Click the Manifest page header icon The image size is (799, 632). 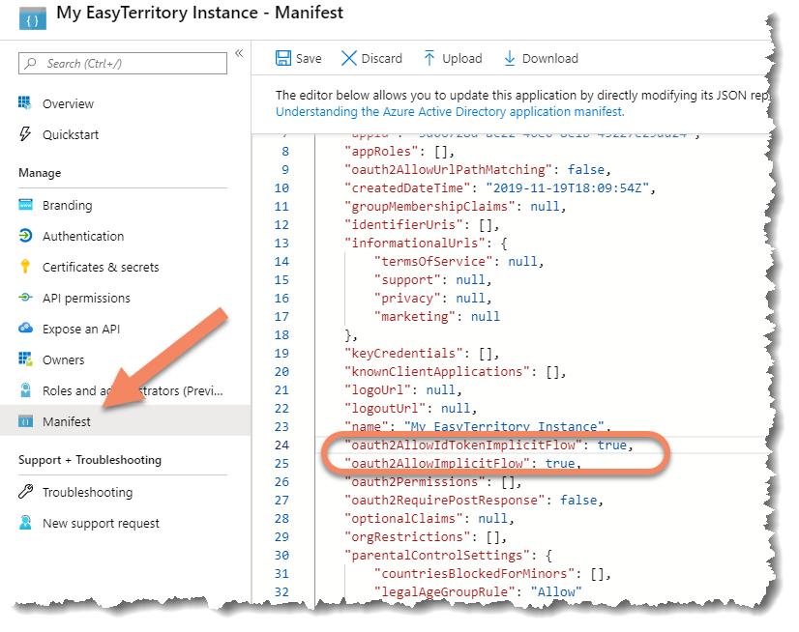[x=33, y=17]
